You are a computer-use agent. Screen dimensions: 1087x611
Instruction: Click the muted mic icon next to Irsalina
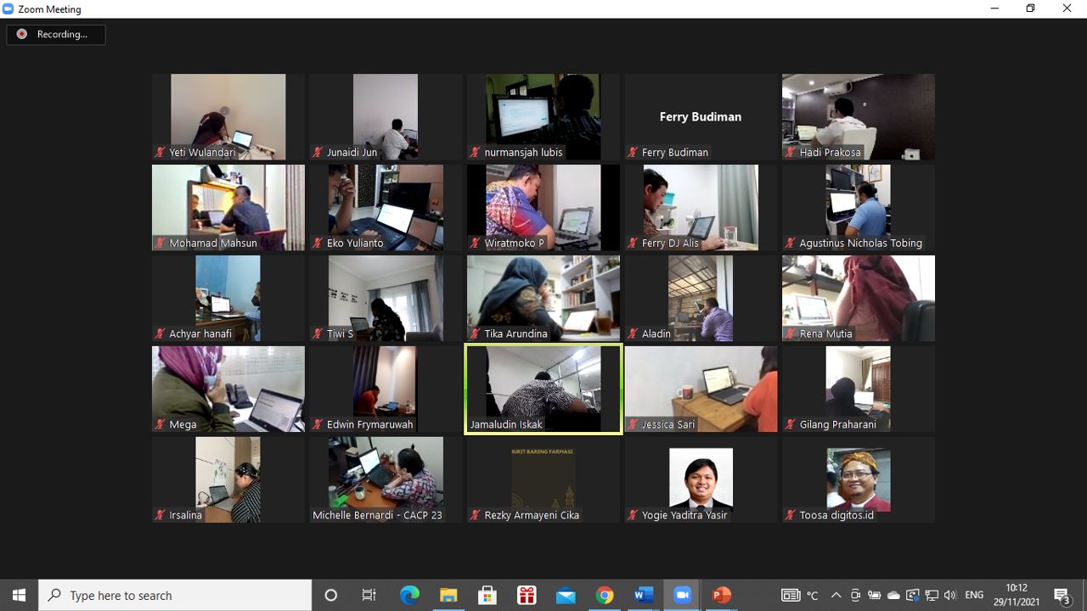pos(160,516)
